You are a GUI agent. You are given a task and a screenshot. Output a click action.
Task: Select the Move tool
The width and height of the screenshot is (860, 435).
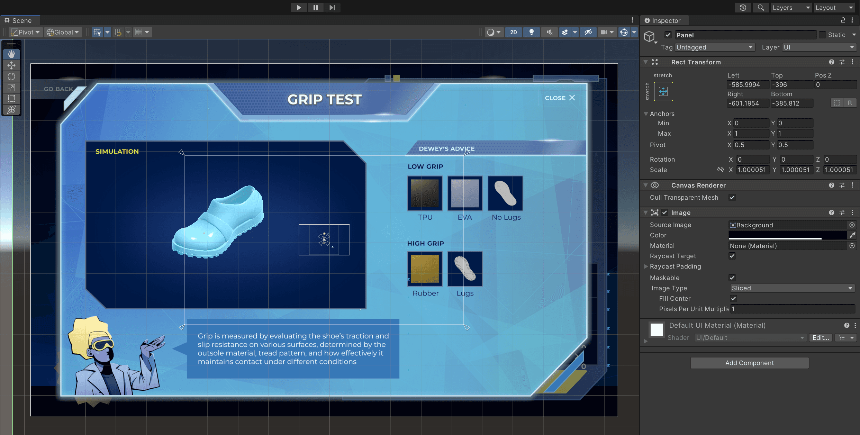click(11, 65)
